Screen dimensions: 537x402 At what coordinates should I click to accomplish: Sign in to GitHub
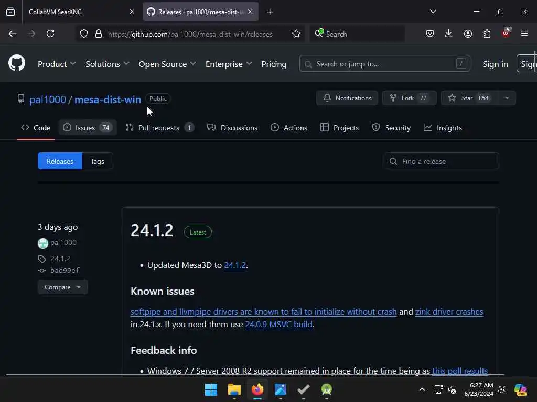pyautogui.click(x=495, y=64)
